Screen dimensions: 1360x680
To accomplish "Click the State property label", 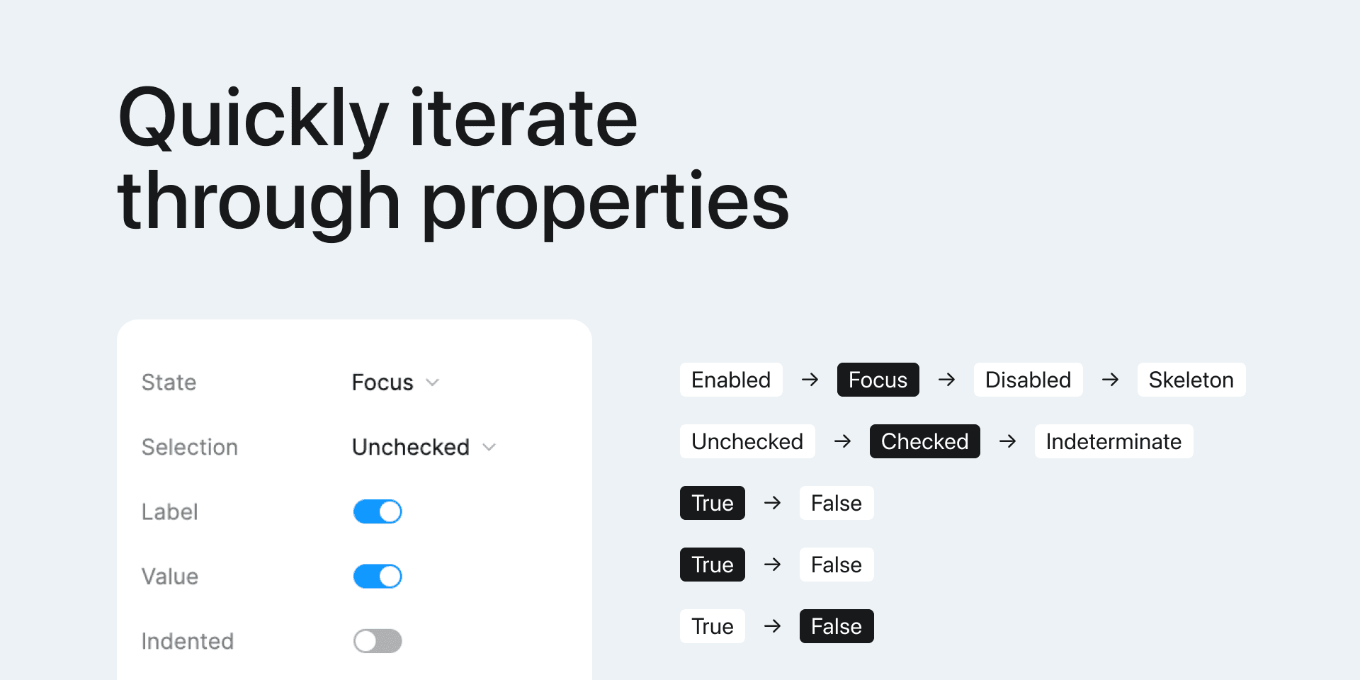I will [x=169, y=382].
